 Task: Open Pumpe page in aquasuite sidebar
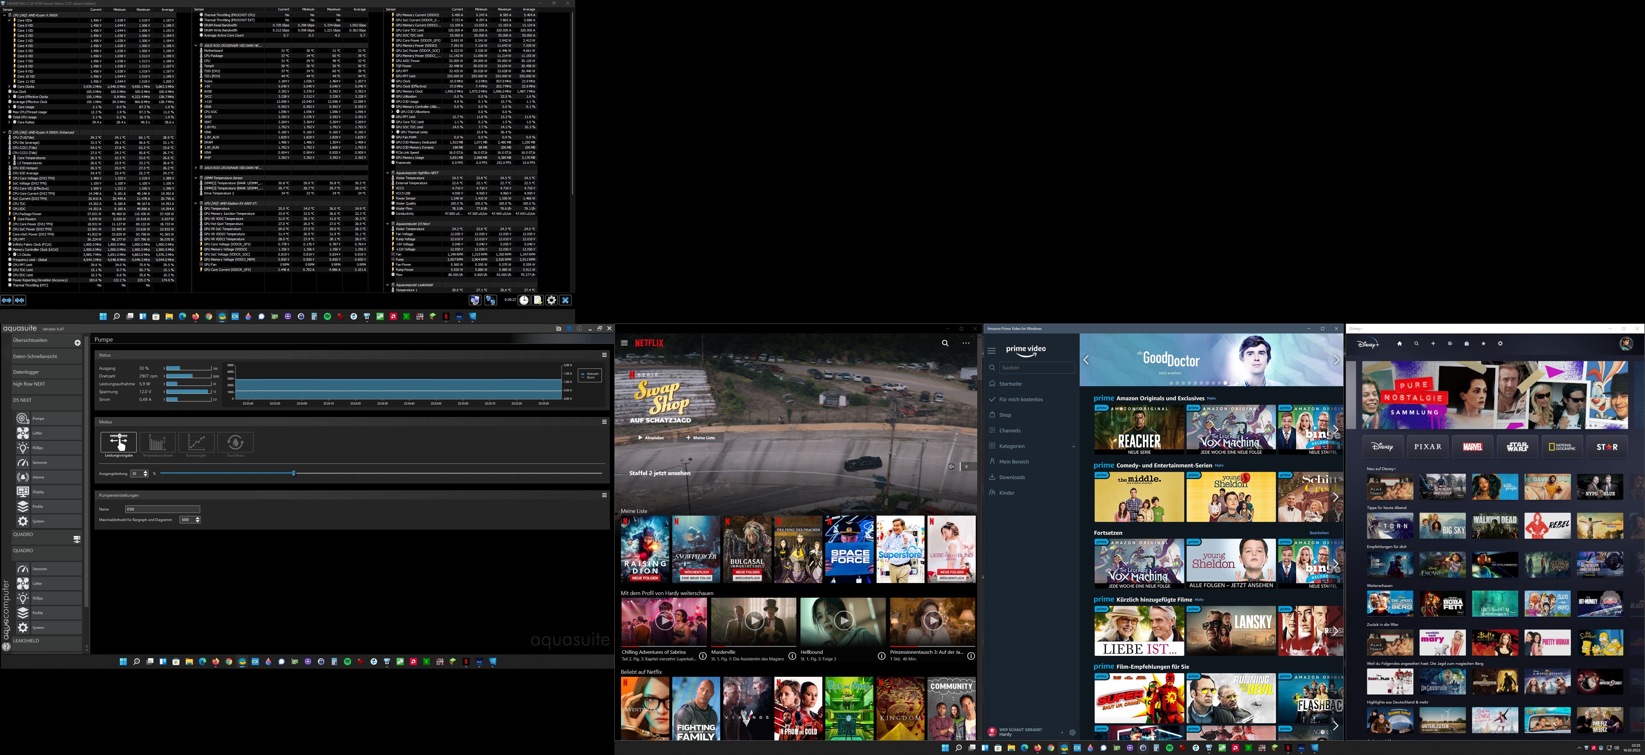(49, 418)
